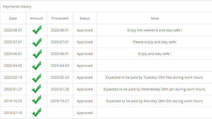Click the green checkmark in the 2020-08-01 row
Viewport: 212px width, 119px height.
[37, 30]
